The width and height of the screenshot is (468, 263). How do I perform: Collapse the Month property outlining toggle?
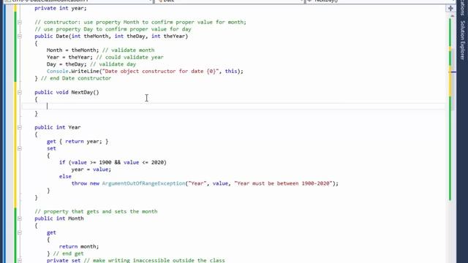(x=20, y=218)
